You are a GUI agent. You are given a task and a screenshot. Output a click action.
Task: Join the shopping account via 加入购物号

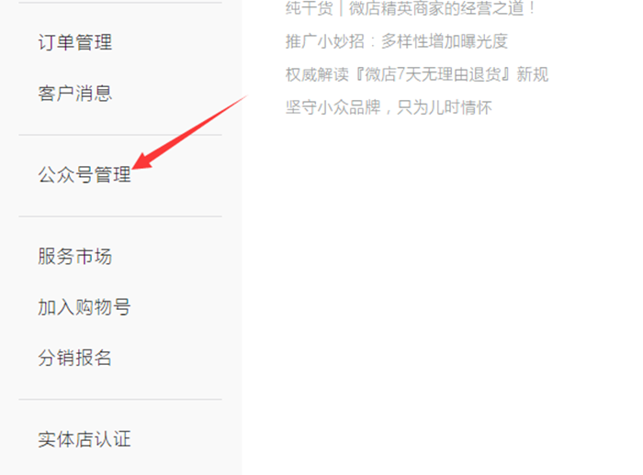tap(85, 307)
